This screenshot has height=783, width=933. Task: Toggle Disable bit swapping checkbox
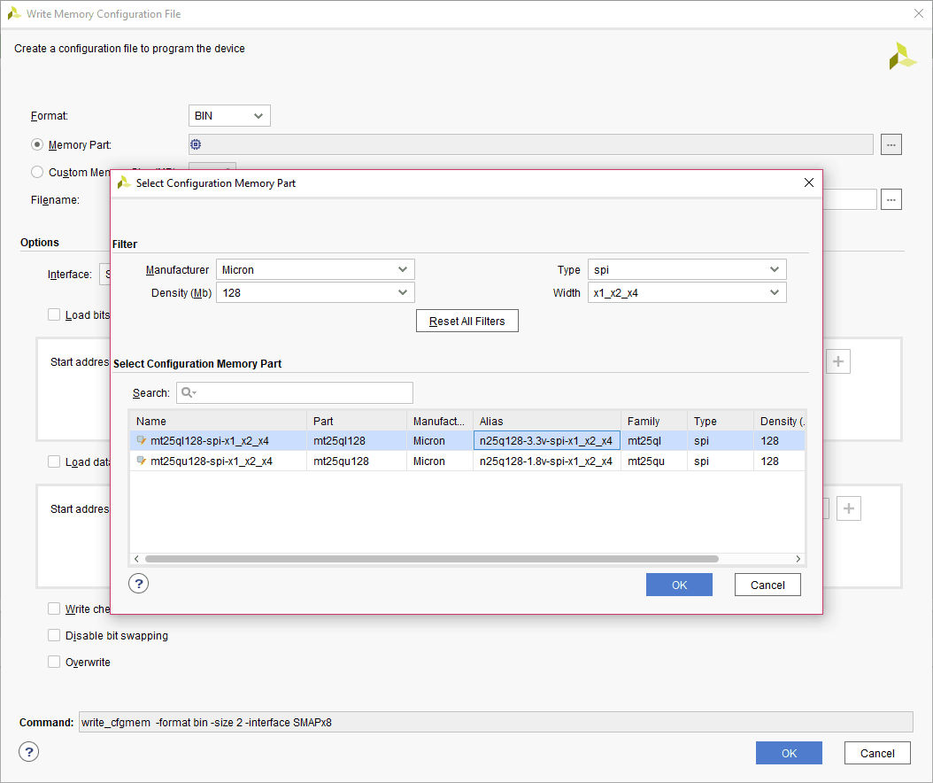pos(55,635)
